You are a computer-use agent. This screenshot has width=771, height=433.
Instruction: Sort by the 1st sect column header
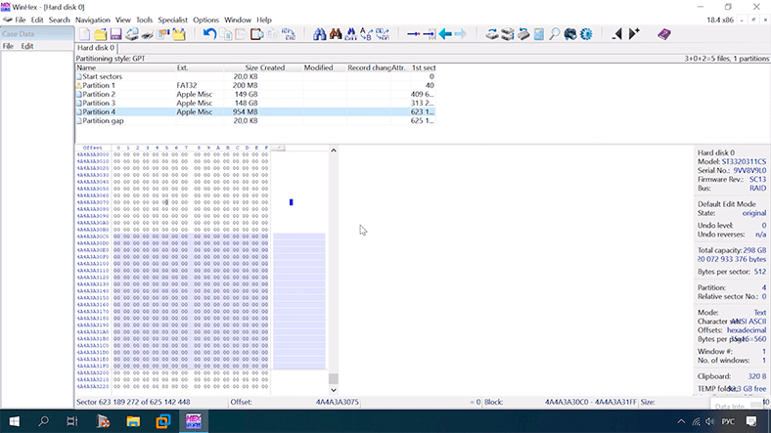pos(423,67)
